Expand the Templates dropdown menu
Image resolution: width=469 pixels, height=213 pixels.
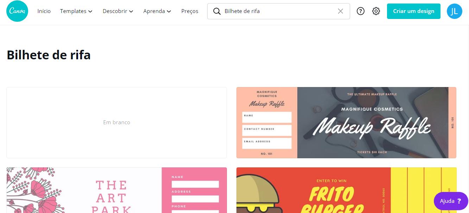76,11
